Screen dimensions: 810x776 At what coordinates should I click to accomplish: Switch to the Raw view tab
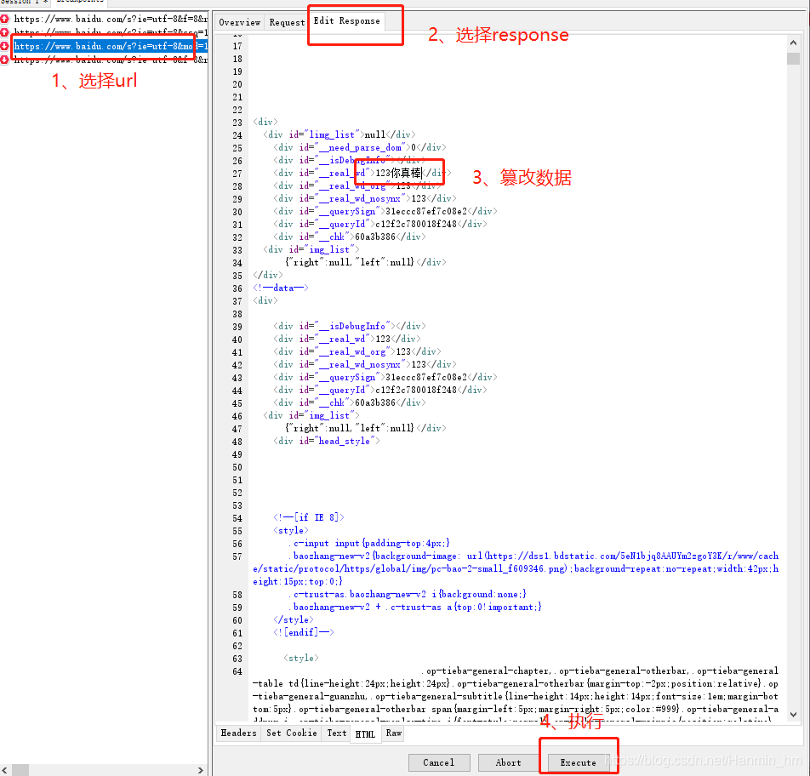(394, 733)
